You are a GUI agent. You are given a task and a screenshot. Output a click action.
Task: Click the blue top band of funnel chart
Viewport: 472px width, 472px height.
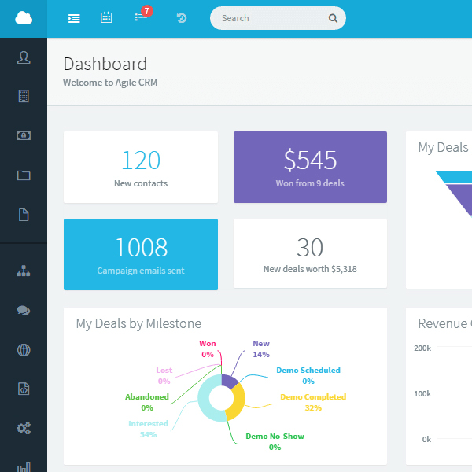[x=457, y=177]
